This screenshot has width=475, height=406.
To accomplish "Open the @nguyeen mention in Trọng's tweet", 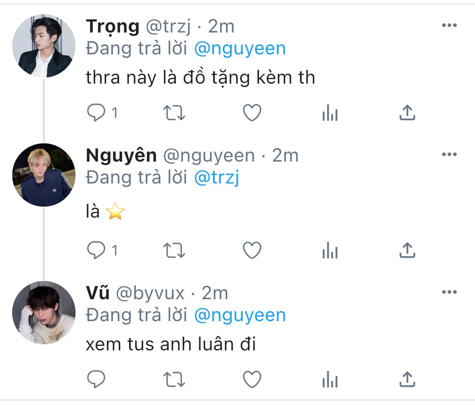I will [240, 49].
